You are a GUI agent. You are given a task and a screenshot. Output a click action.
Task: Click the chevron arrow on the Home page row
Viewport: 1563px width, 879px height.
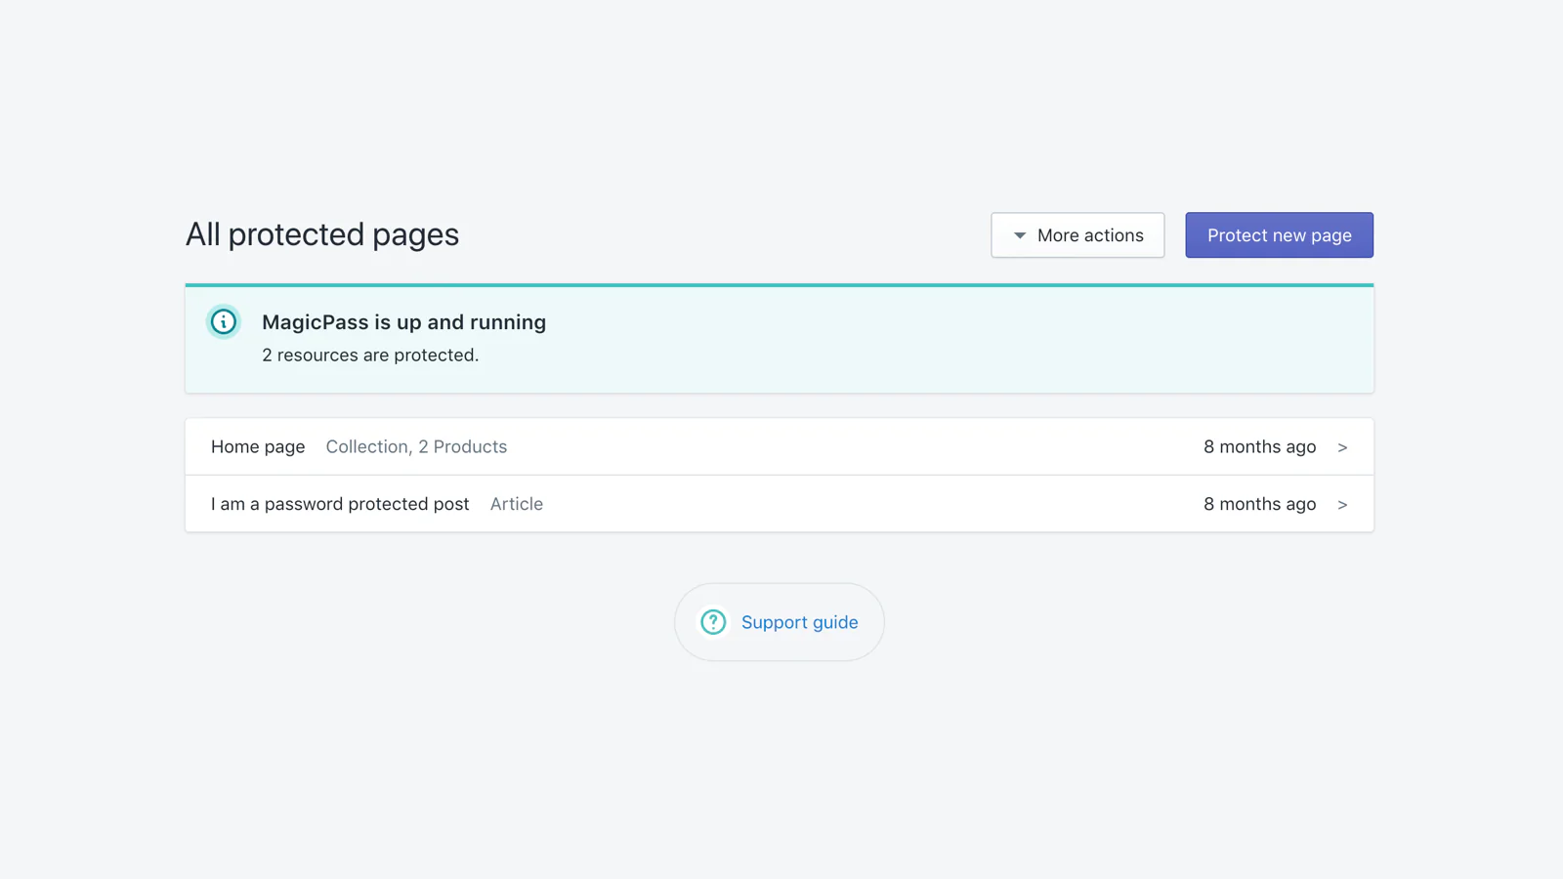tap(1342, 447)
